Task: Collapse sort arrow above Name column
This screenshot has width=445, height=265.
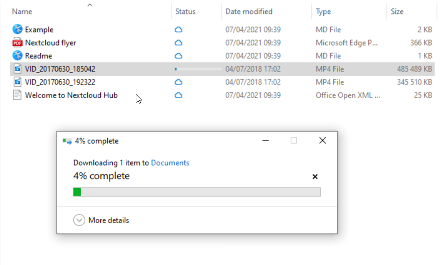Action: pyautogui.click(x=90, y=5)
